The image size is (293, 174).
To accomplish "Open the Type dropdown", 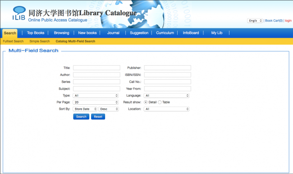I will tap(96, 96).
